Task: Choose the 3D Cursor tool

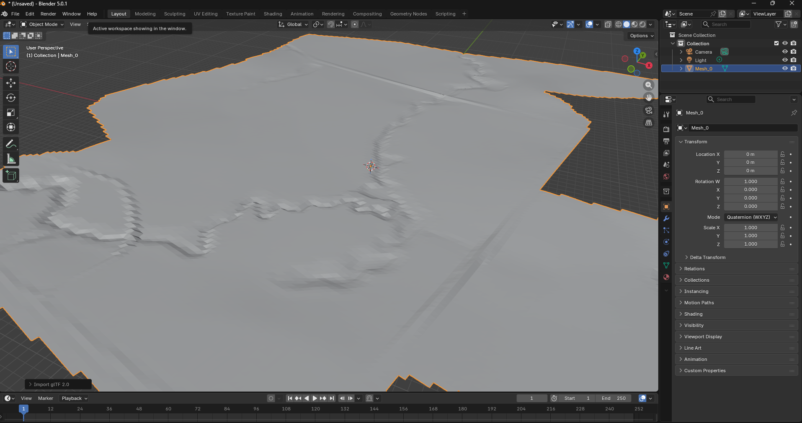Action: [11, 66]
